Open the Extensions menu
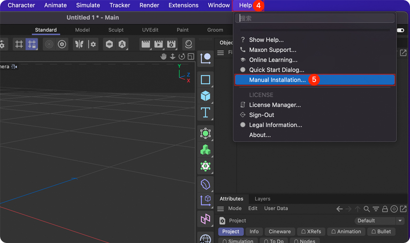This screenshot has height=243, width=410. 183,5
